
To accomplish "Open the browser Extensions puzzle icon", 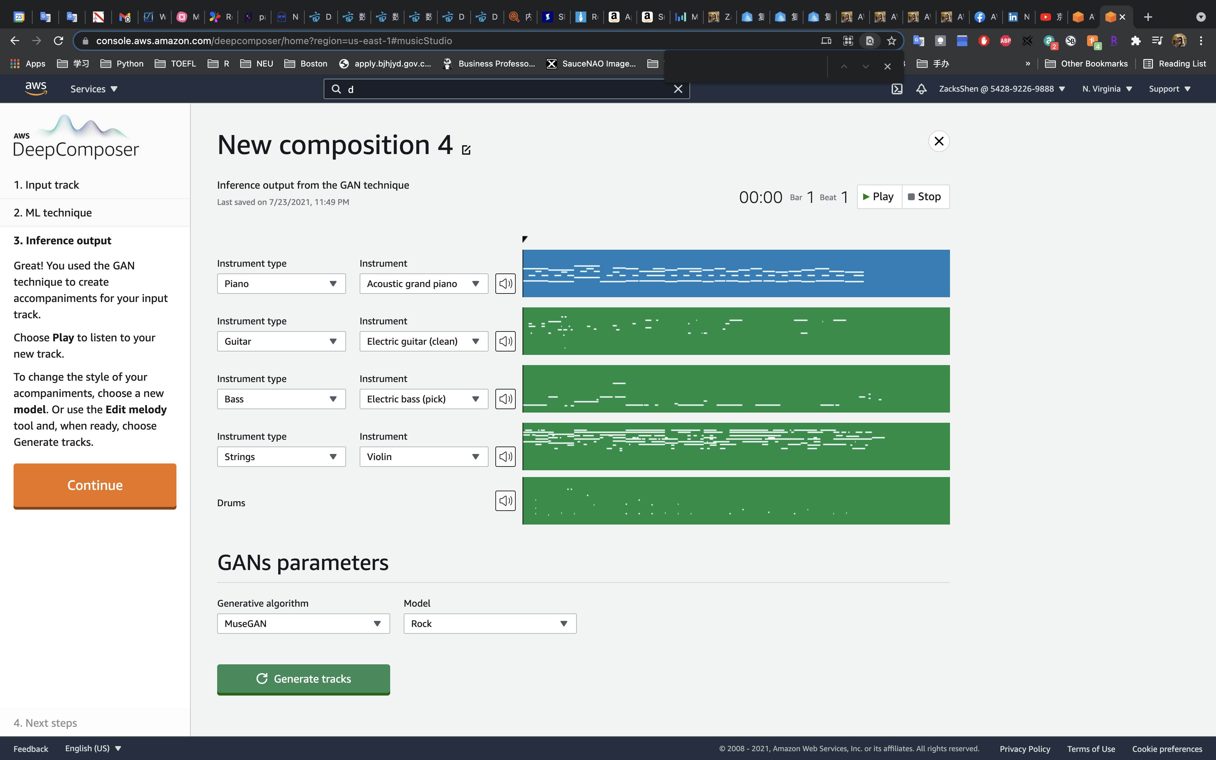I will (1135, 41).
